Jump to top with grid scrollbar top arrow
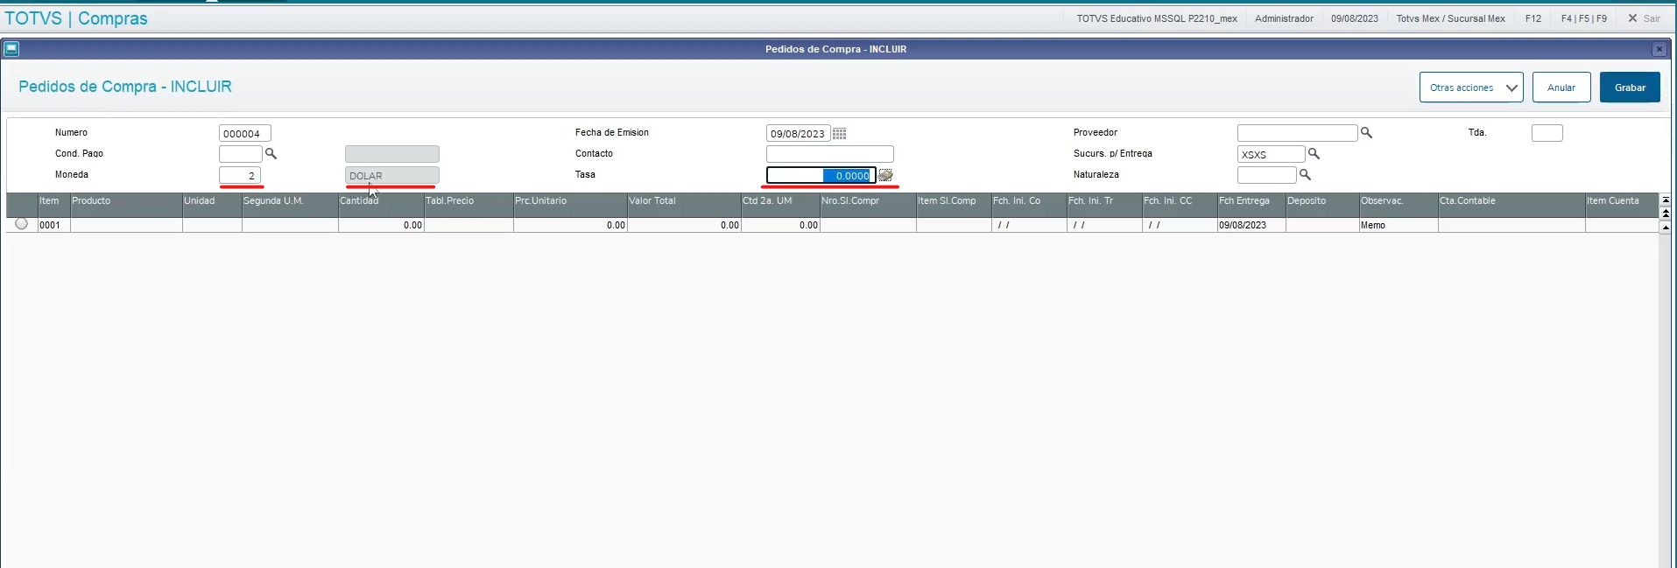The width and height of the screenshot is (1677, 568). point(1666,200)
